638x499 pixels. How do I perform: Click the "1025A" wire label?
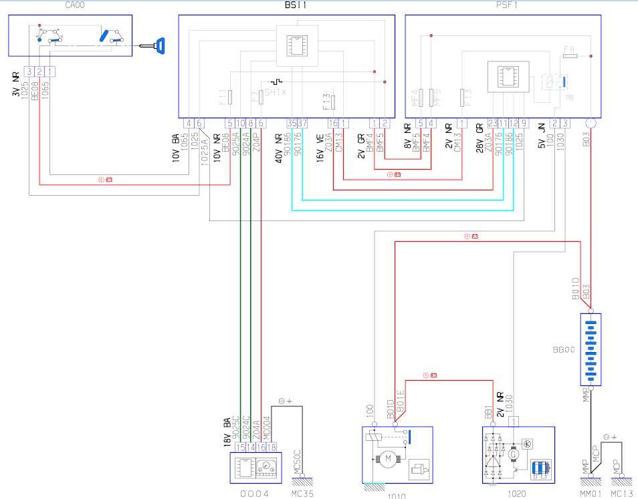[x=205, y=152]
